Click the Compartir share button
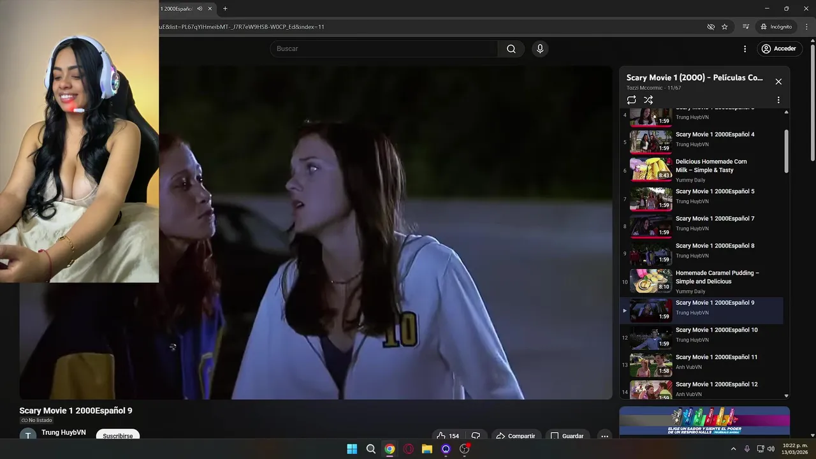 point(516,436)
